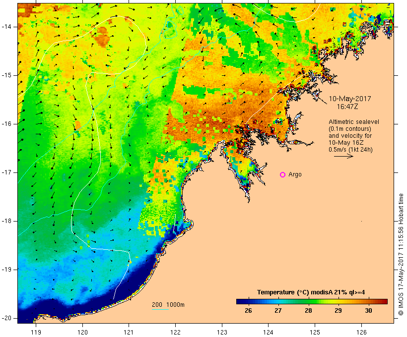The height and width of the screenshot is (337, 407).
Task: Click the colorbar label 26
Action: [248, 311]
